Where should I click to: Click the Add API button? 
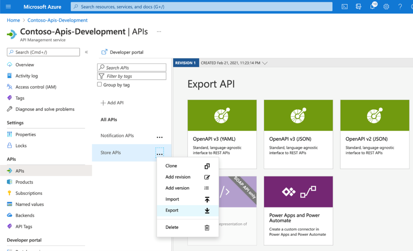click(x=112, y=103)
